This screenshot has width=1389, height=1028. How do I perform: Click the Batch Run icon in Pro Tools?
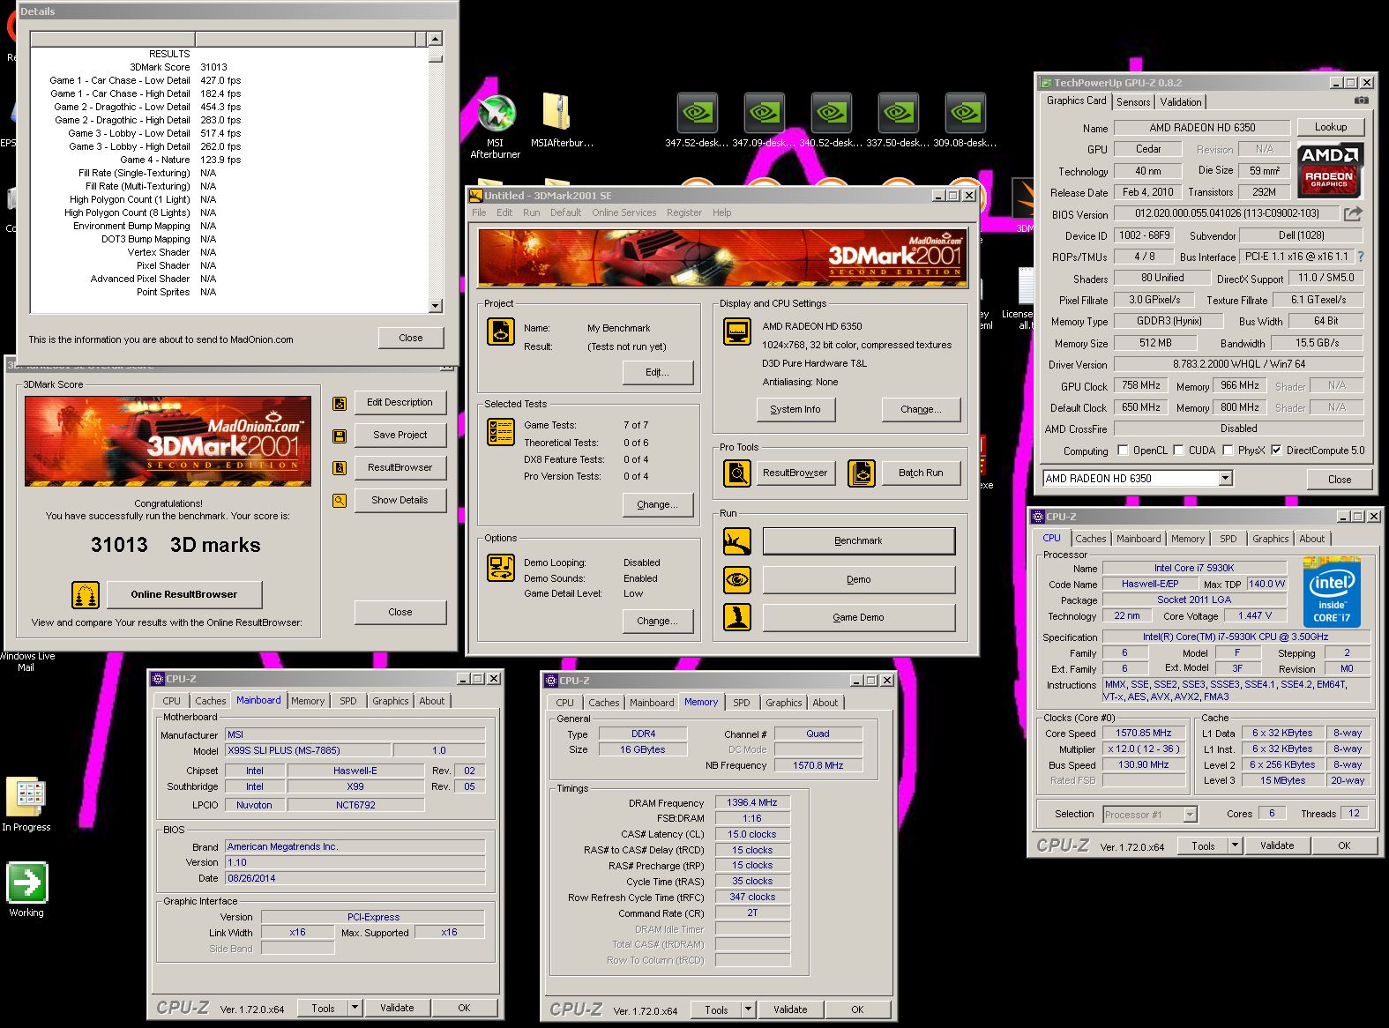coord(862,473)
